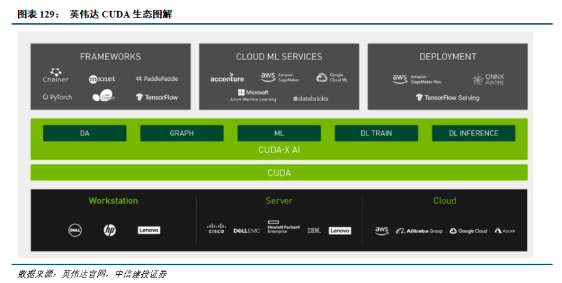Select the accenture logo
The width and height of the screenshot is (562, 283).
[227, 78]
